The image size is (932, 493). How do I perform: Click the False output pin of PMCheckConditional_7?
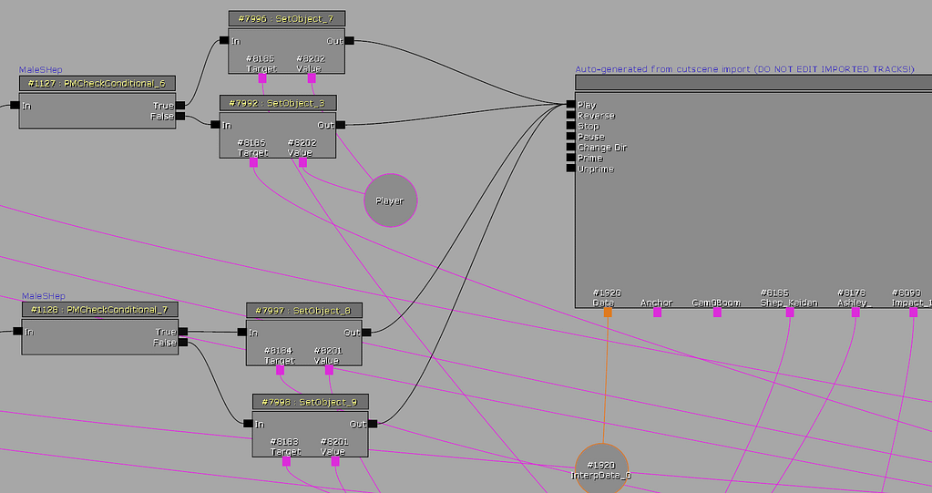tap(183, 343)
